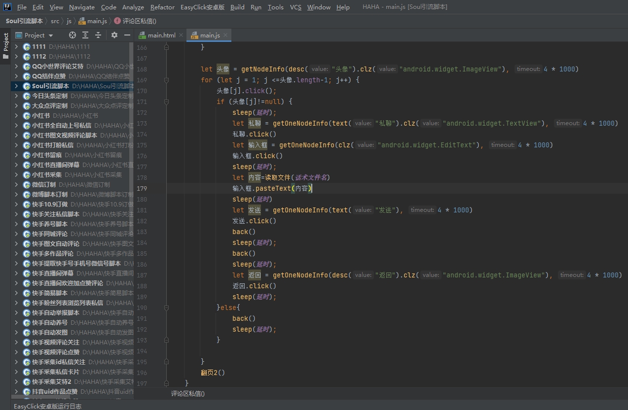Image resolution: width=628 pixels, height=410 pixels.
Task: Click the js breadcrumb in navigation bar
Action: pyautogui.click(x=69, y=21)
